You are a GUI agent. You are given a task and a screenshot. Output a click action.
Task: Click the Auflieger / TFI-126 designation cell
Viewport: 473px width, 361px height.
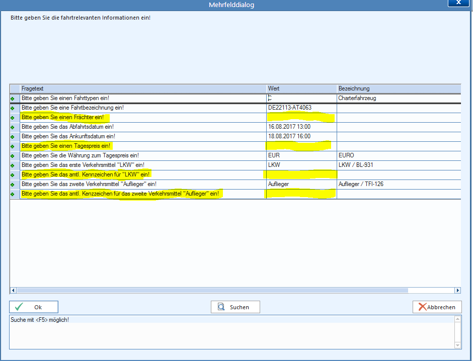coord(399,184)
